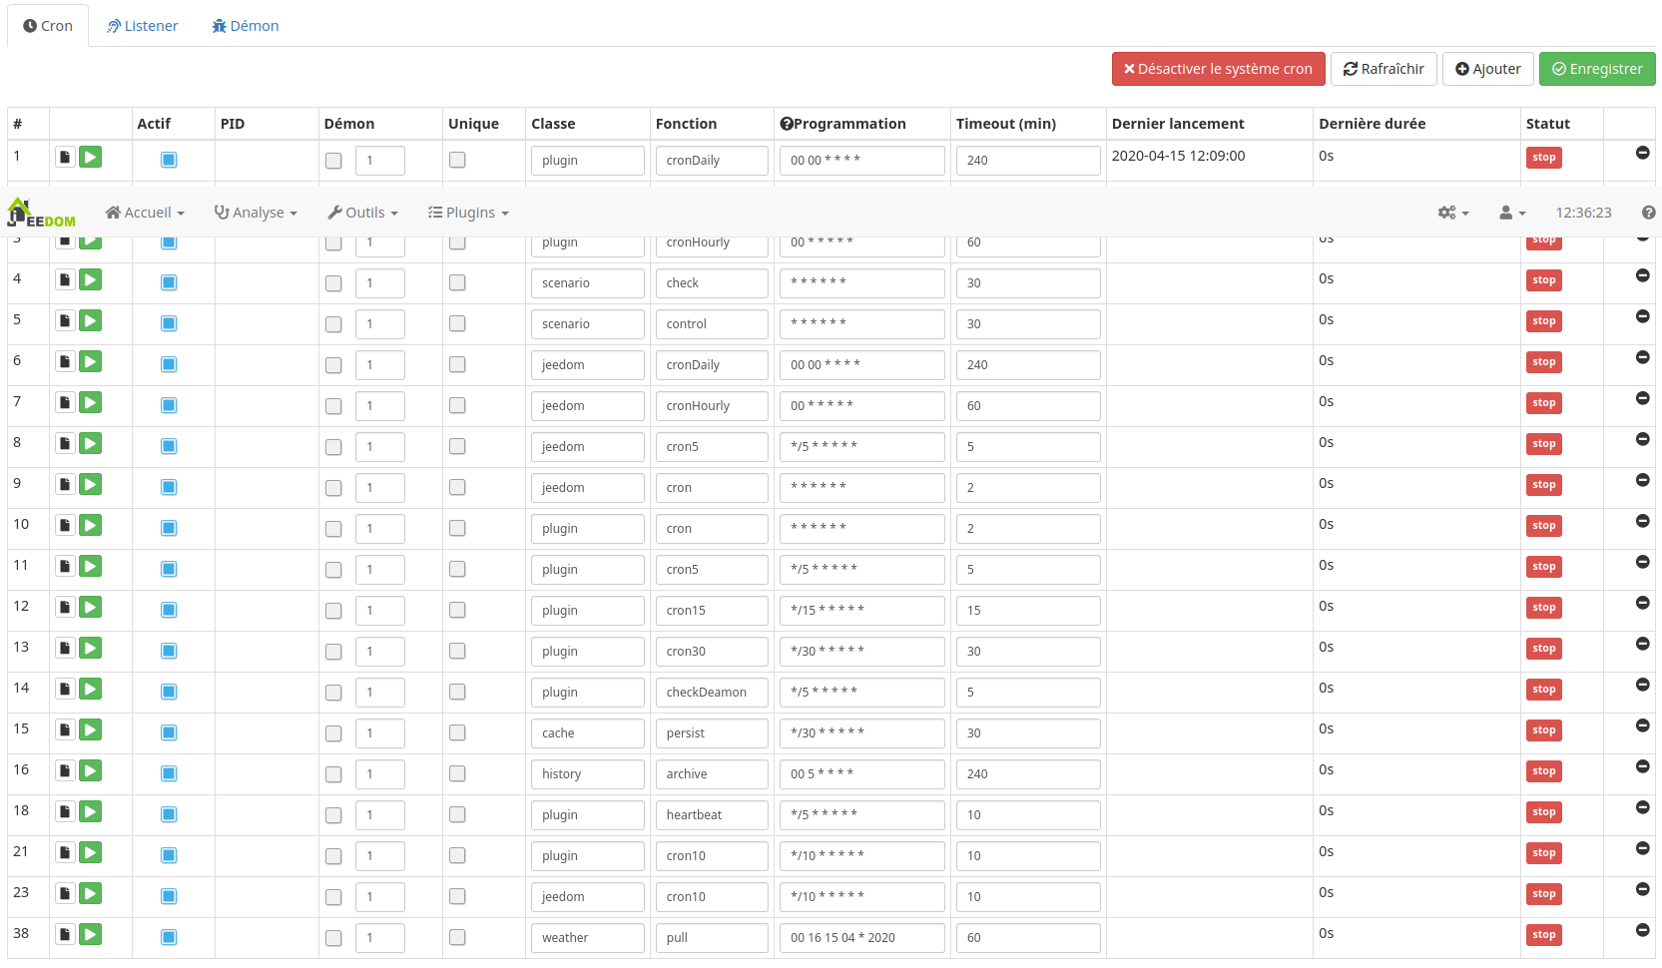Open the user account dropdown
This screenshot has width=1662, height=968.
pos(1512,213)
